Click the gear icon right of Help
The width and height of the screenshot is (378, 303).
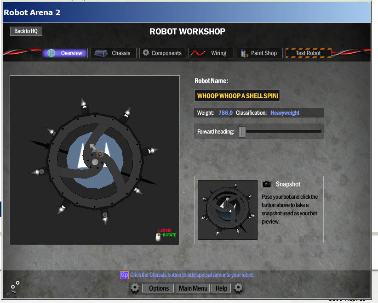pyautogui.click(x=238, y=288)
